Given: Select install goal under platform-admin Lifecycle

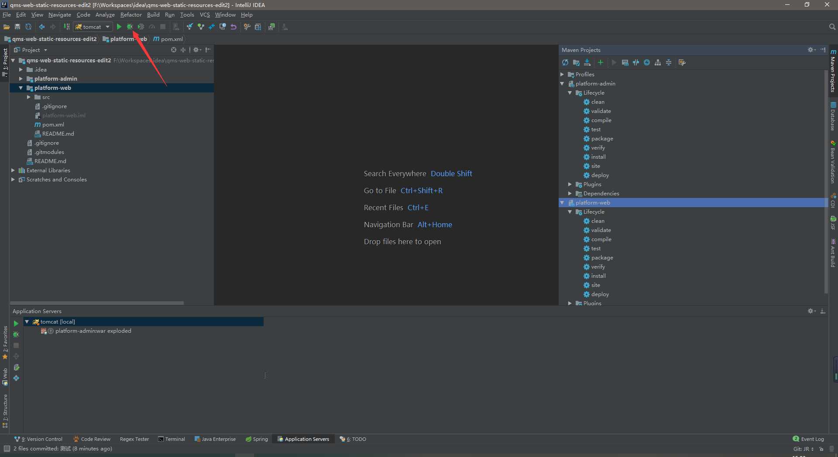Looking at the screenshot, I should point(594,157).
